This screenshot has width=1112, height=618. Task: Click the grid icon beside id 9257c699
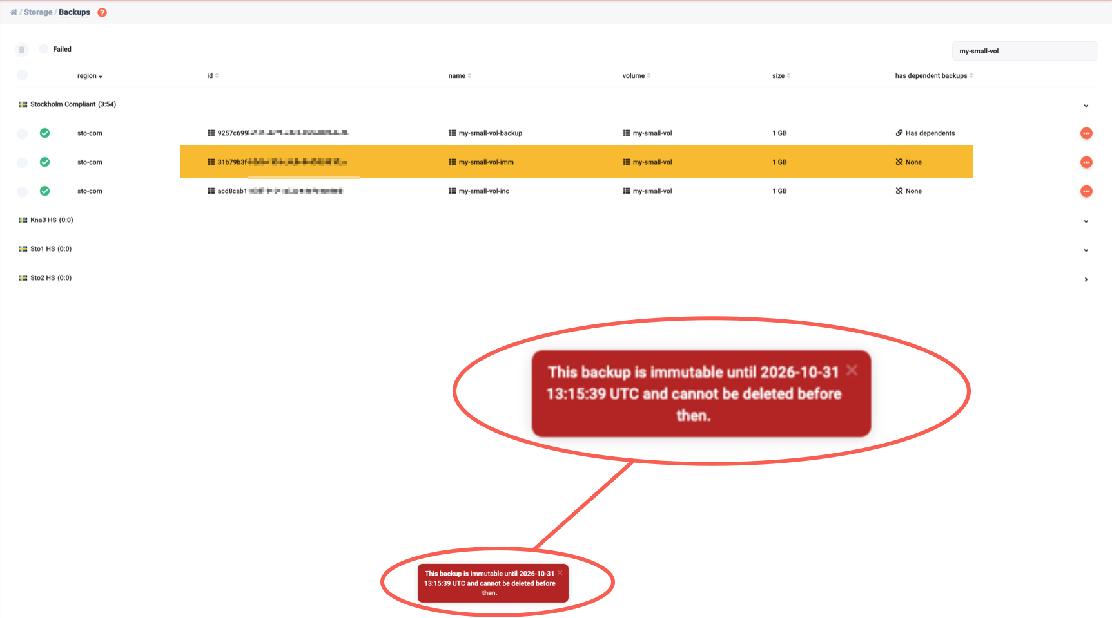pos(211,133)
